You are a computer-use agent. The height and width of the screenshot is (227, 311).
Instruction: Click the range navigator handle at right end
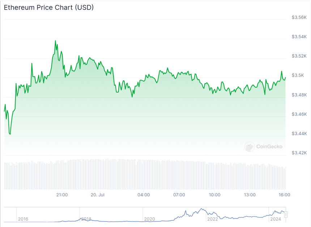click(x=286, y=215)
